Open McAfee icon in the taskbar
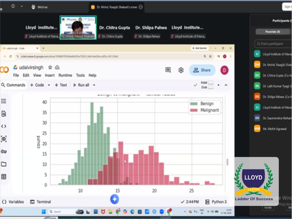 (103, 212)
